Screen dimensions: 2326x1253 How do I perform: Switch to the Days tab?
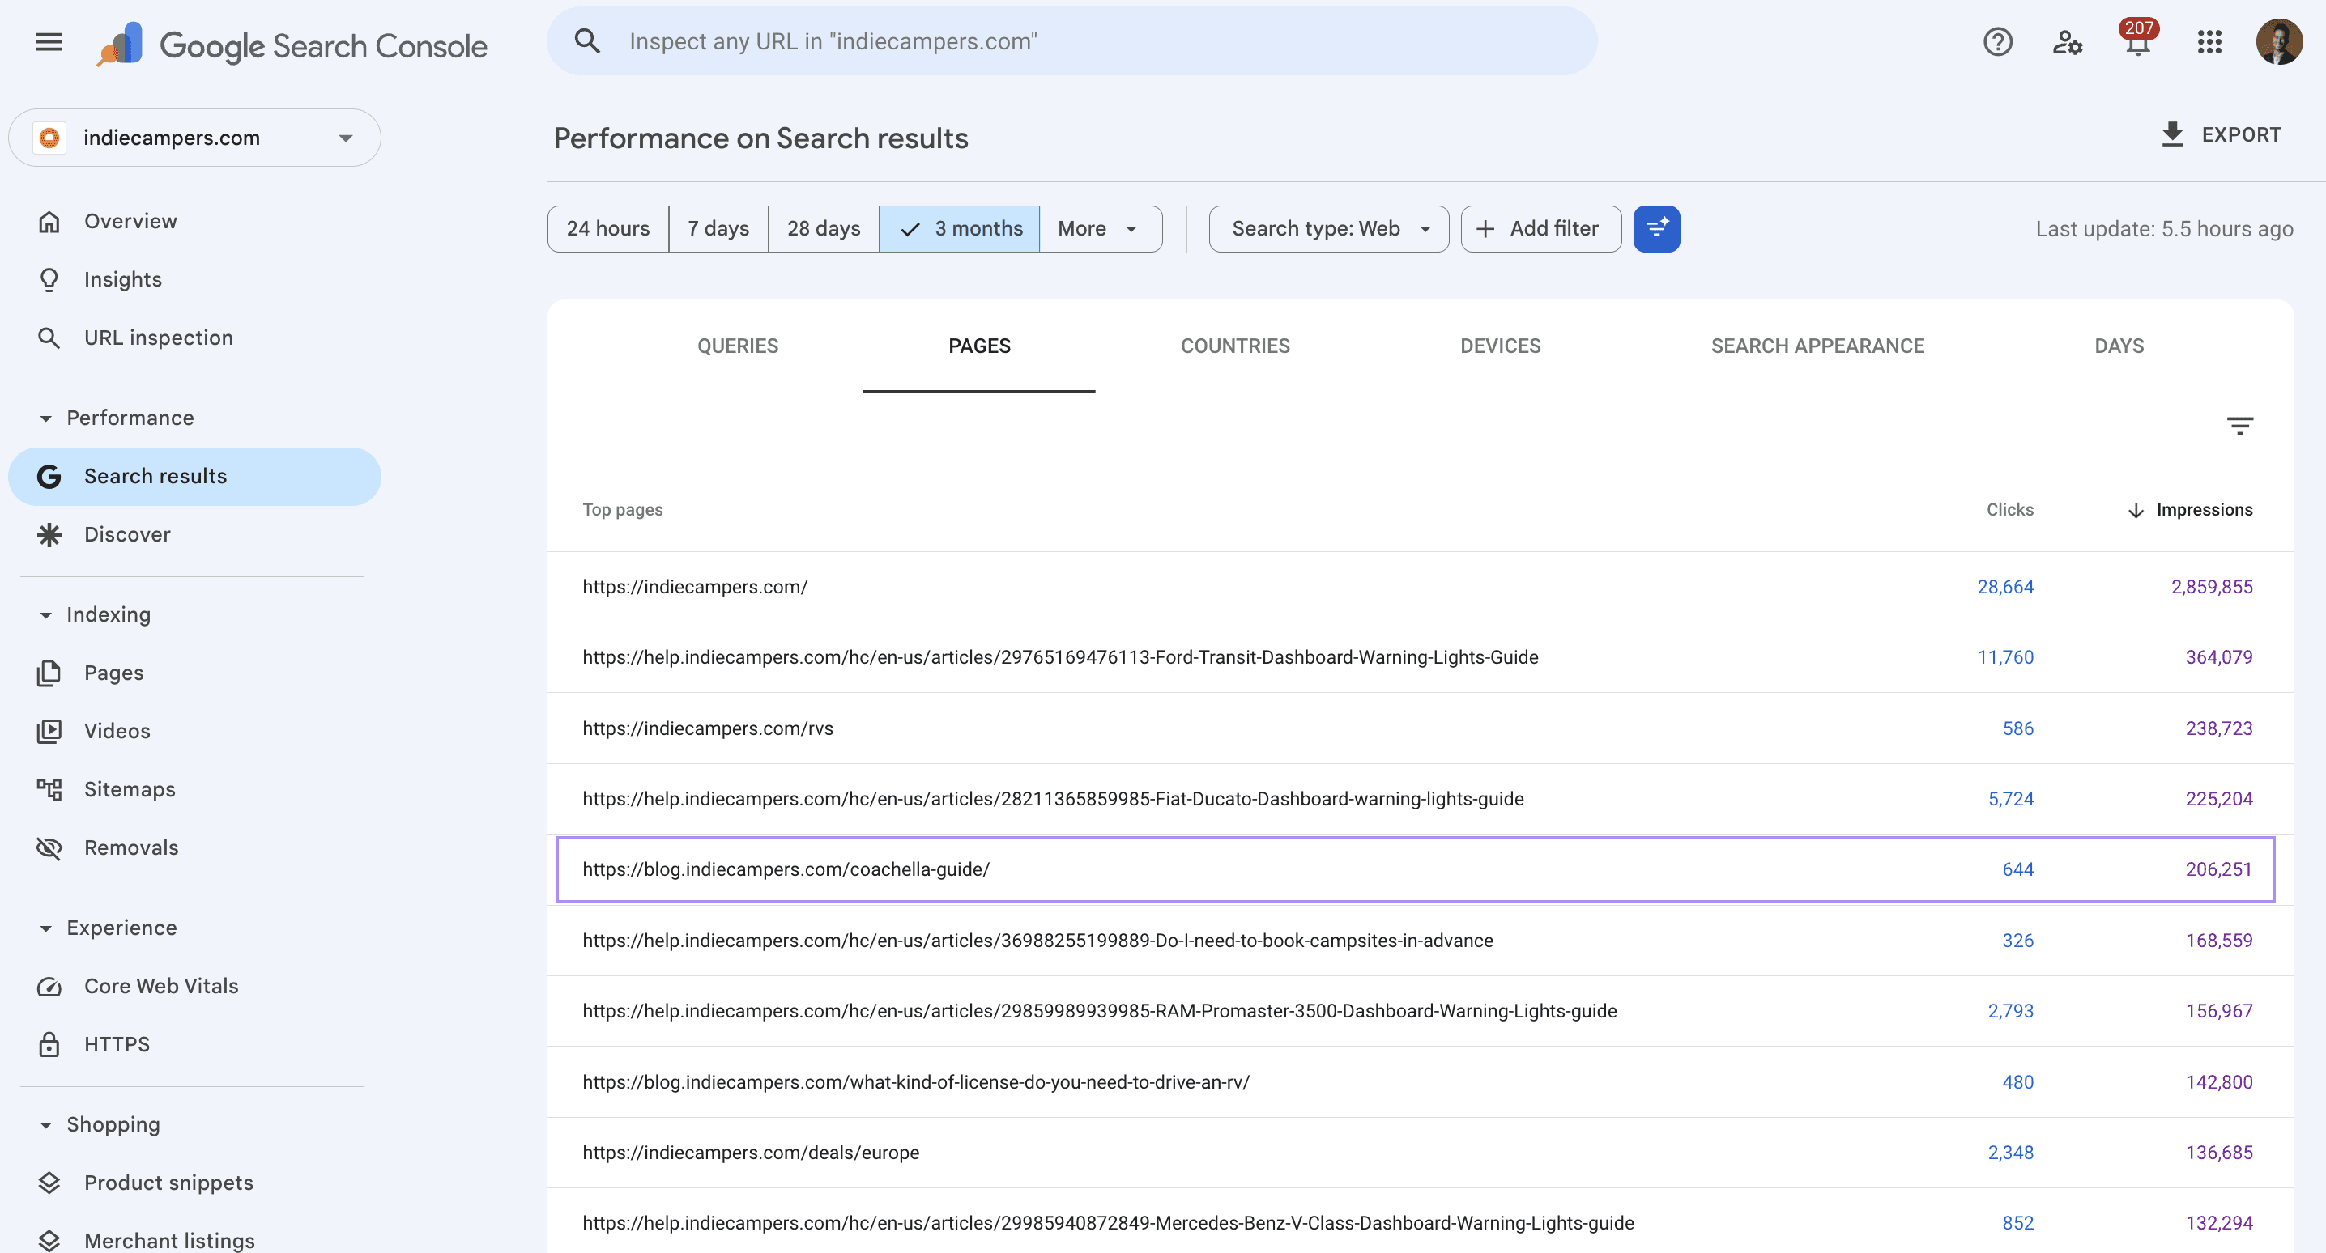coord(2119,346)
